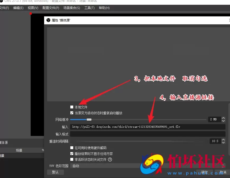Open the 编辑(E) menu
230x178 pixels.
point(18,8)
